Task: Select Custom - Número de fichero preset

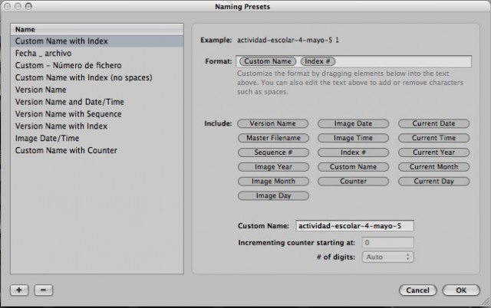Action: pos(97,65)
